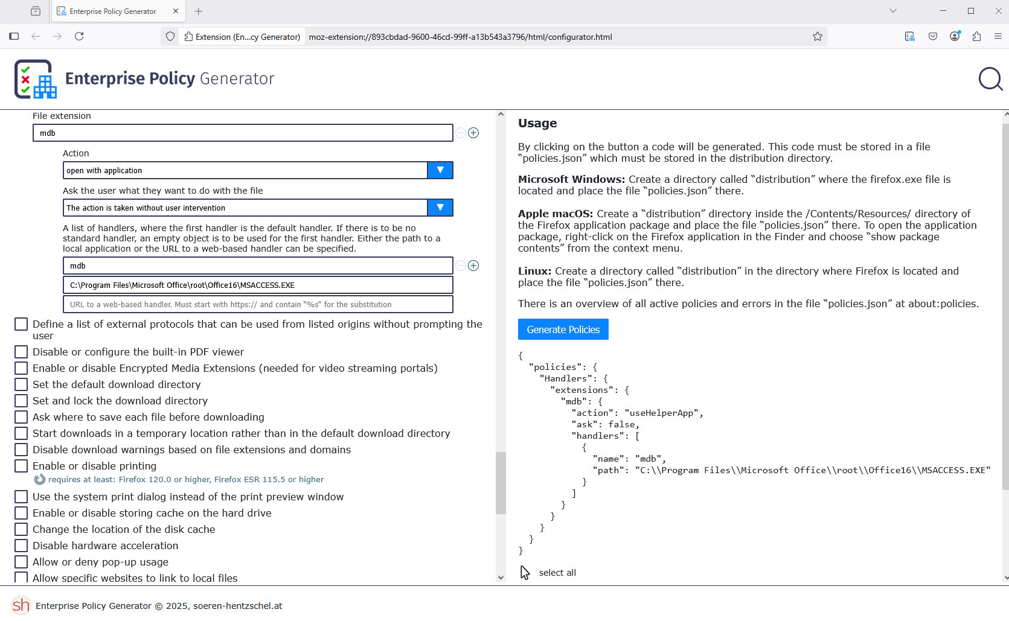
Task: Check Disable or configure built-in PDF viewer
Action: 21,352
